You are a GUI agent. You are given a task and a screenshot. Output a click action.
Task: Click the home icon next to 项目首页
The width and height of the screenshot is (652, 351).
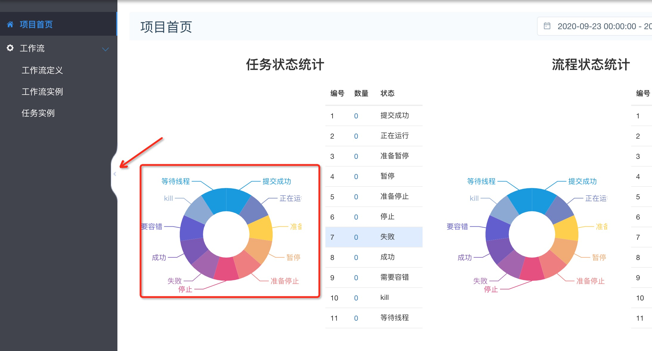pos(10,24)
